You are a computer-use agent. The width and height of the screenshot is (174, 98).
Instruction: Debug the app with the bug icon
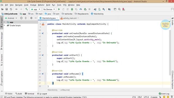72,9
